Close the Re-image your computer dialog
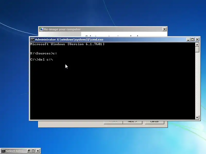Image resolution: width=206 pixels, height=154 pixels. (x=165, y=29)
